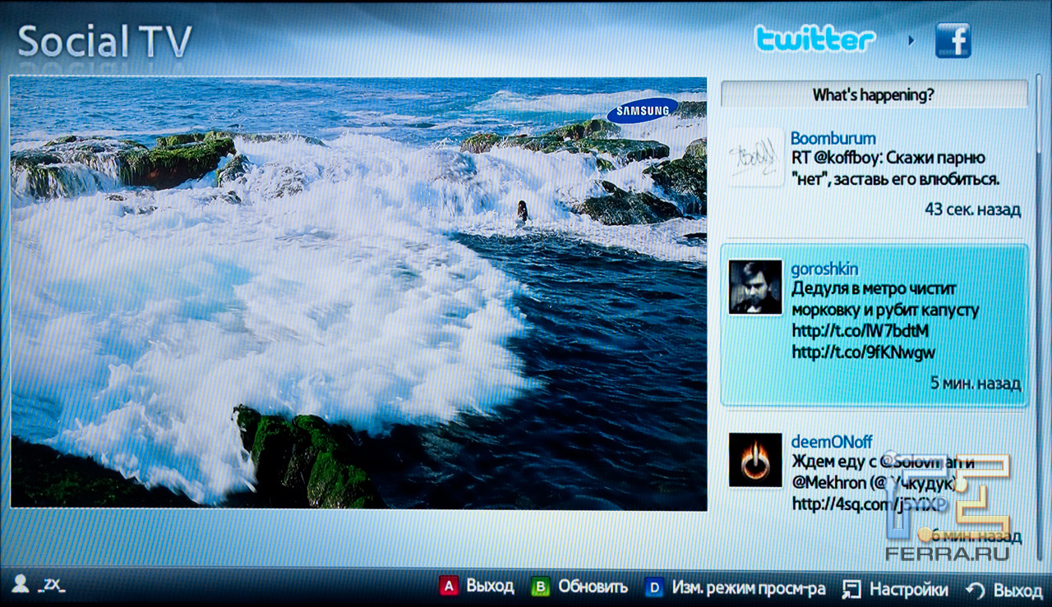The height and width of the screenshot is (607, 1052).
Task: Click the 'Social TV' title
Action: pyautogui.click(x=104, y=40)
